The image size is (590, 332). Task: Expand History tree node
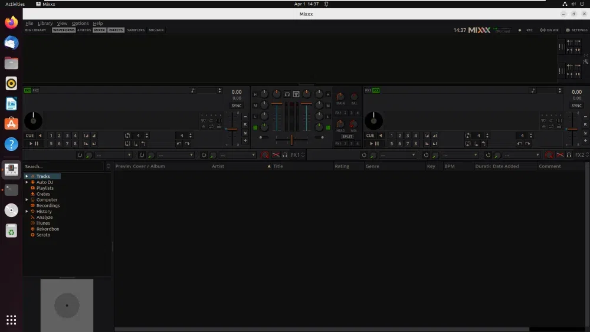pos(27,211)
